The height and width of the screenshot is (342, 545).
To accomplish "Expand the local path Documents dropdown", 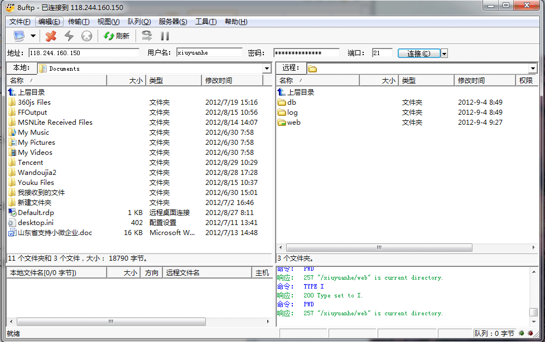I will tap(267, 69).
